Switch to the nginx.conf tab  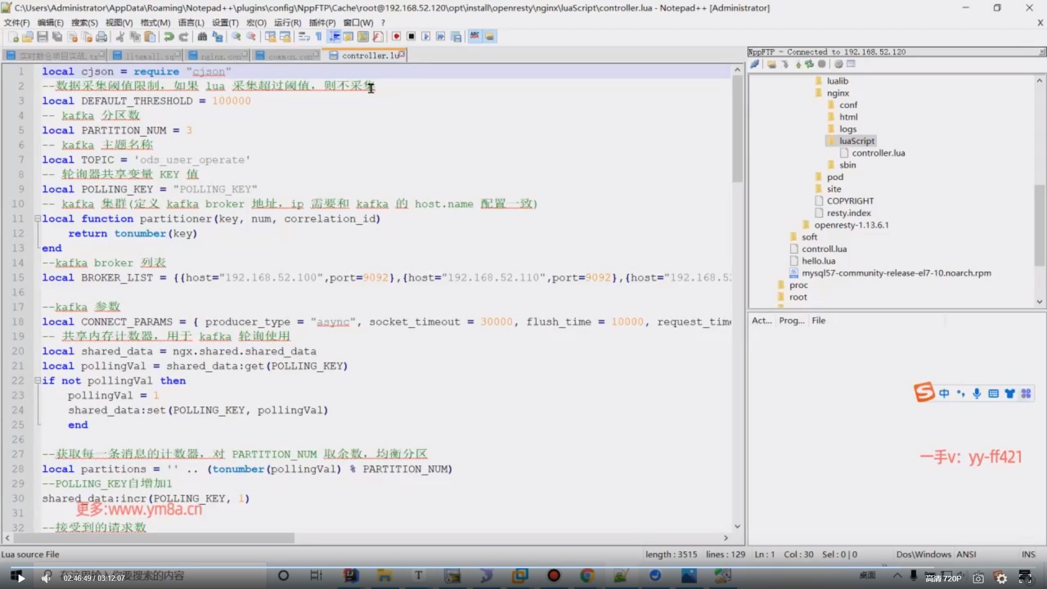coord(220,56)
